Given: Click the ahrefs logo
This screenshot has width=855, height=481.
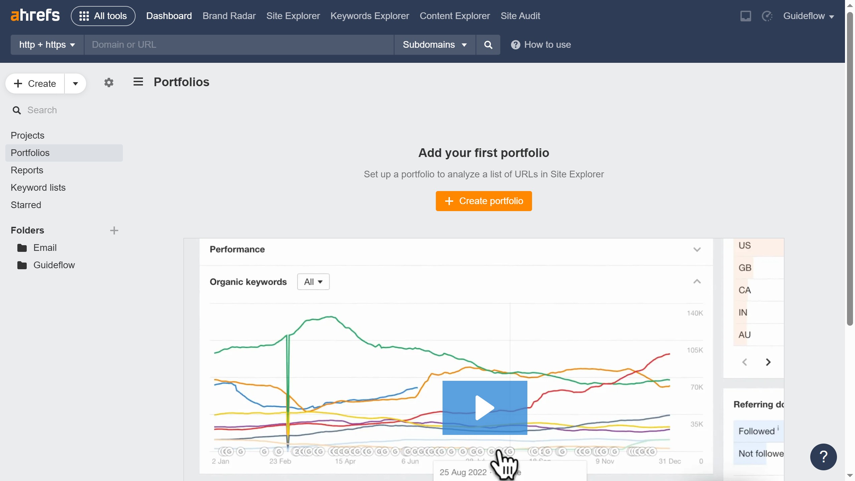Looking at the screenshot, I should (x=35, y=16).
